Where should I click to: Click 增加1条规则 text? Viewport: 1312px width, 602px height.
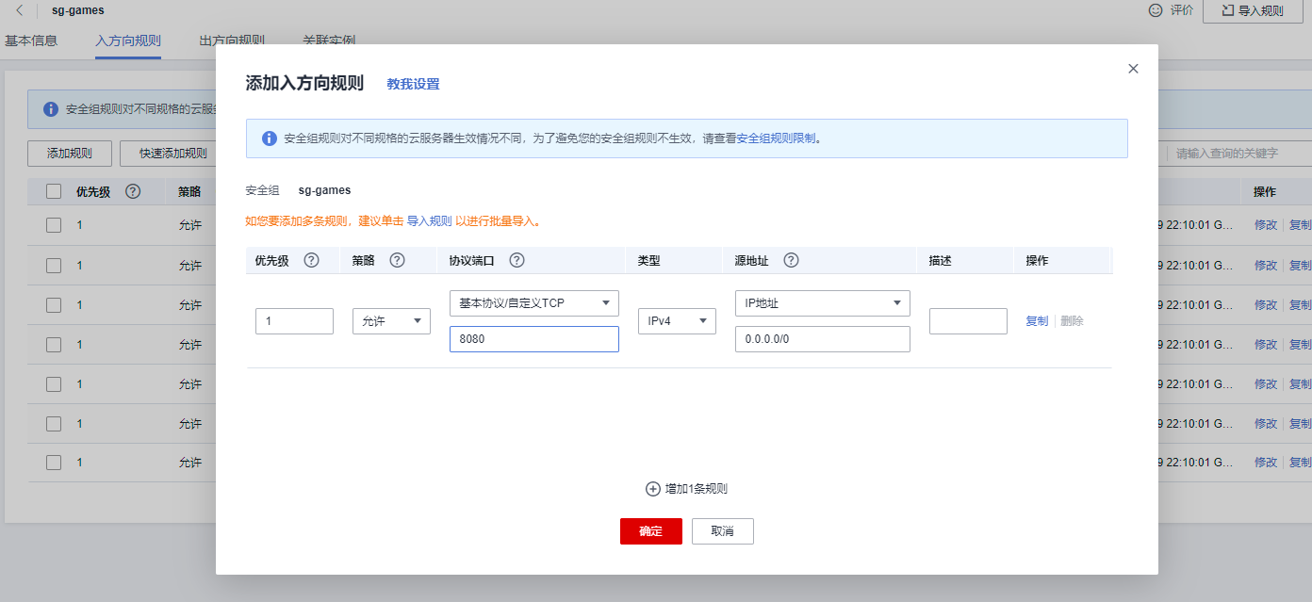click(697, 489)
